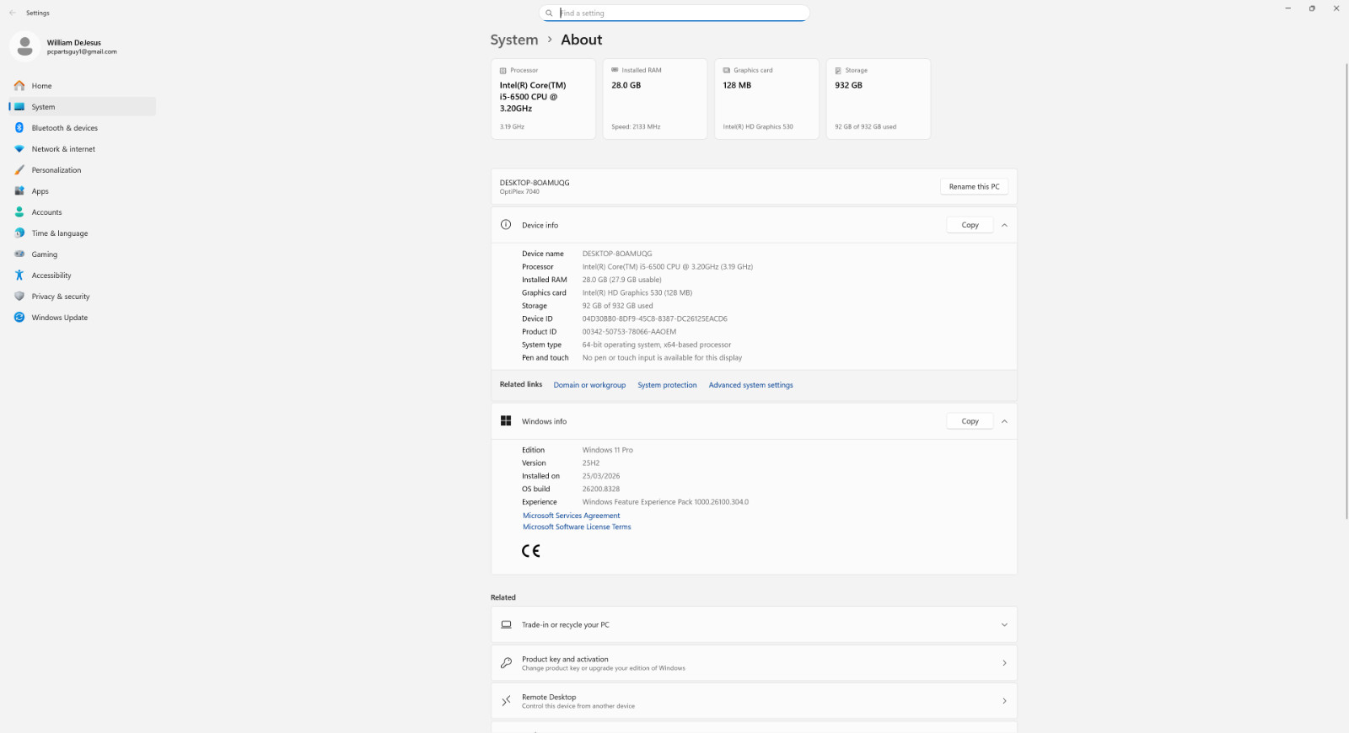Click the user profile avatar picture
This screenshot has height=733, width=1349.
[x=24, y=46]
